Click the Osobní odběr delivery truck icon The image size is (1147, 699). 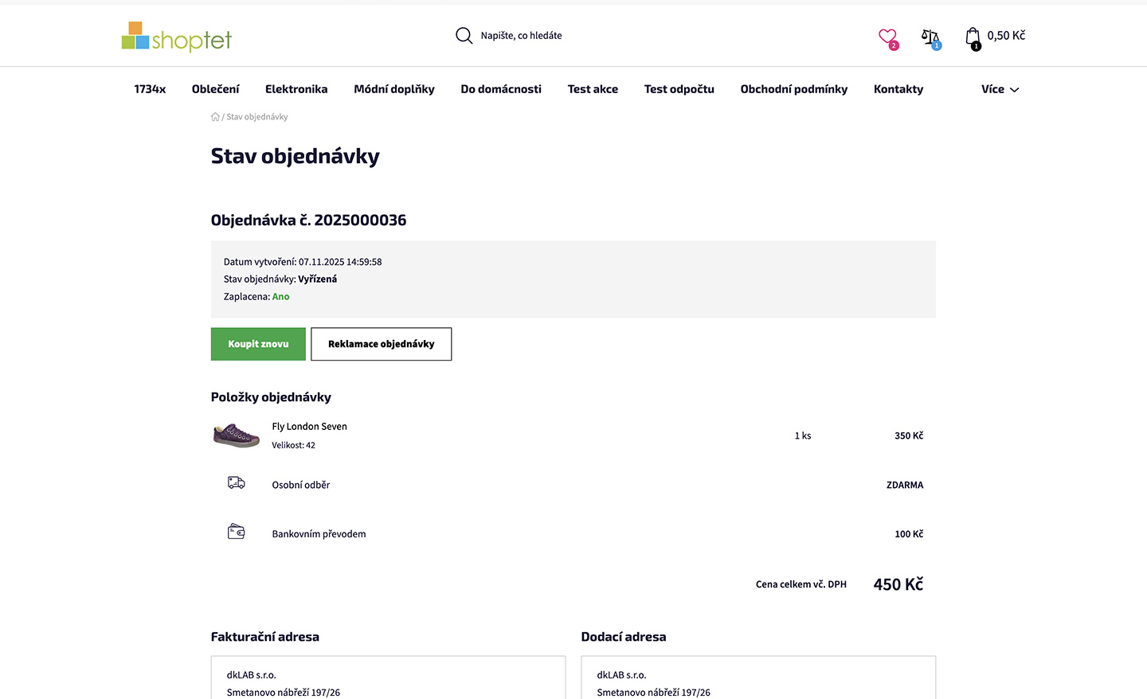tap(236, 483)
